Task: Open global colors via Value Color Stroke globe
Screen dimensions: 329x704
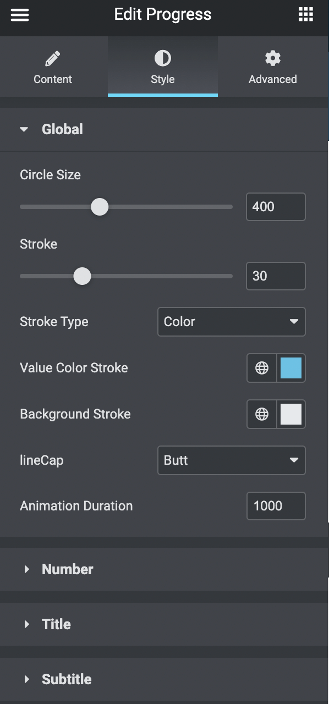Action: point(261,367)
